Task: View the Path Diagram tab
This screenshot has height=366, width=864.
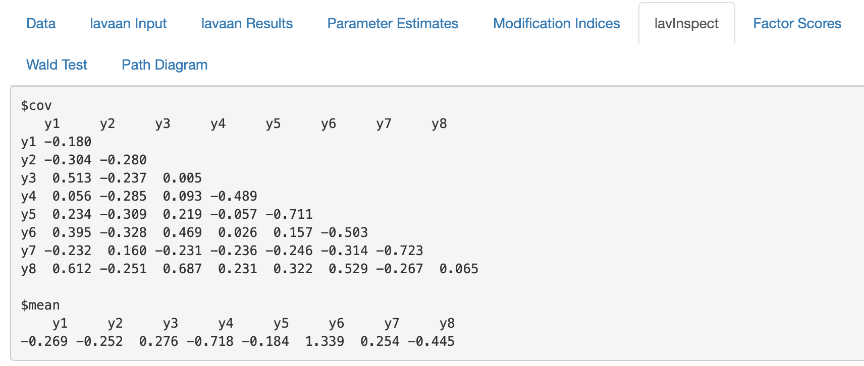Action: pos(165,65)
